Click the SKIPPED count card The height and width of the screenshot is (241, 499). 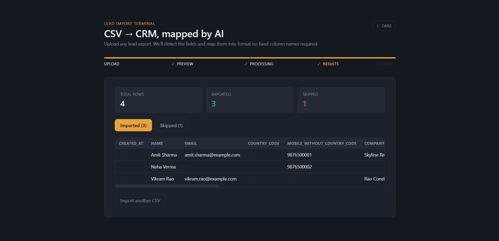(341, 100)
